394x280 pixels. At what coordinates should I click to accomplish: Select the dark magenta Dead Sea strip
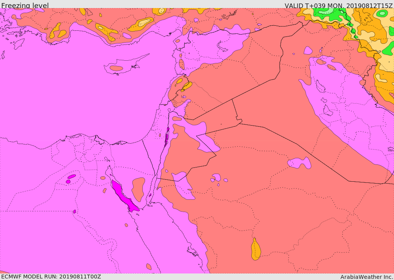(x=167, y=138)
